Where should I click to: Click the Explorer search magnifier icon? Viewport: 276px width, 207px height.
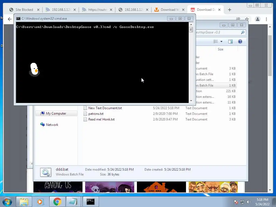[x=243, y=32]
